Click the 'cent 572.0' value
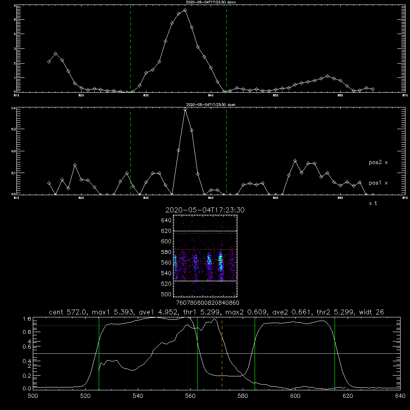This screenshot has height=410, width=410. (67, 312)
